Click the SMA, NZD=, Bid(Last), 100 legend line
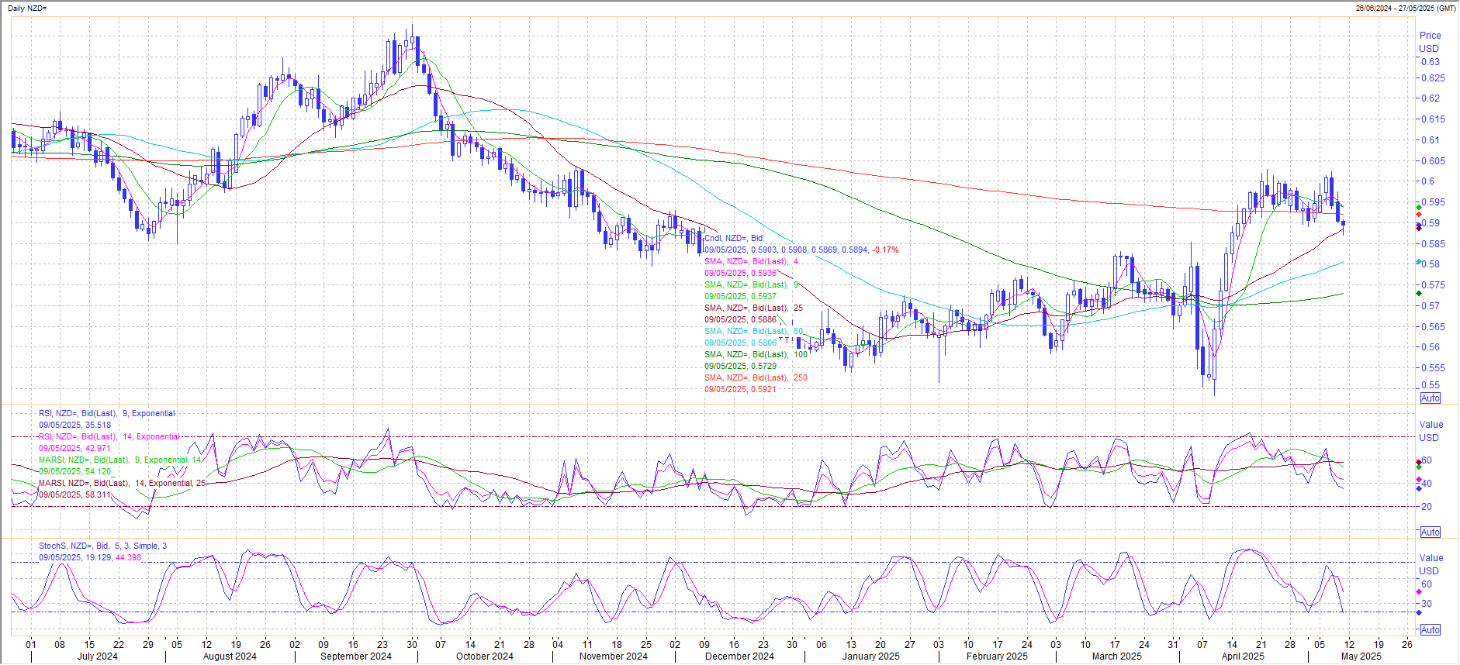The width and height of the screenshot is (1460, 665). [x=756, y=355]
